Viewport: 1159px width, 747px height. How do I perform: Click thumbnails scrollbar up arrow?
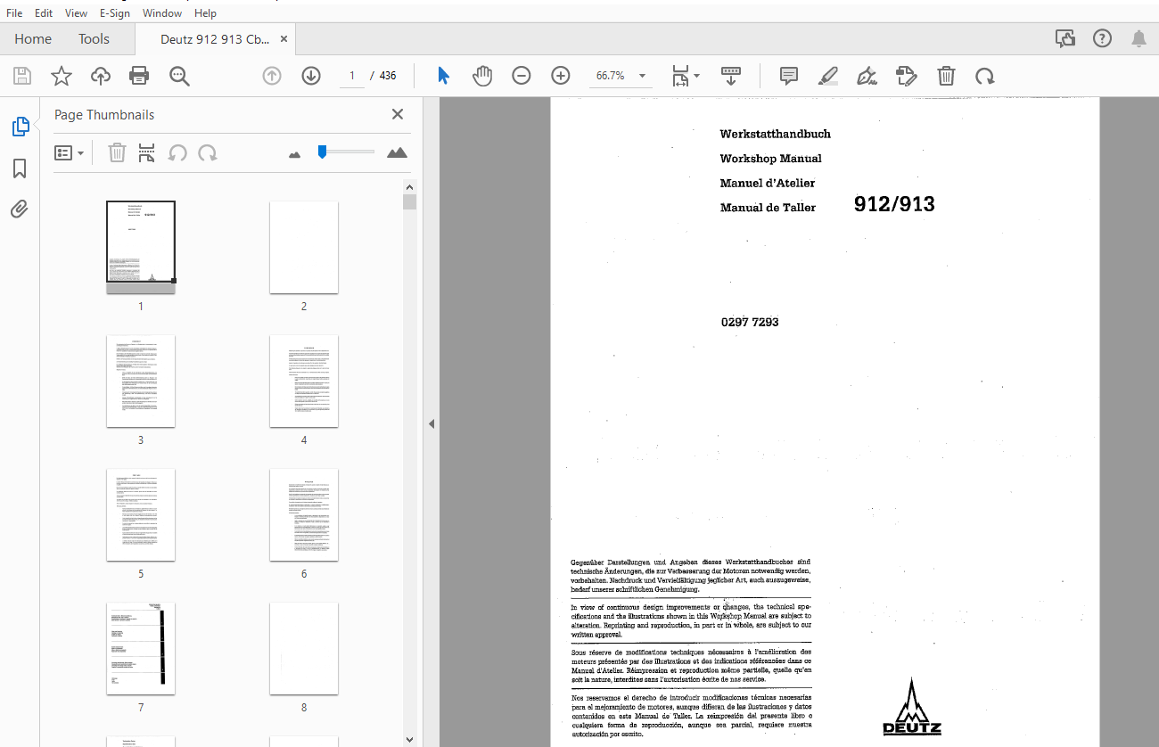pyautogui.click(x=409, y=187)
